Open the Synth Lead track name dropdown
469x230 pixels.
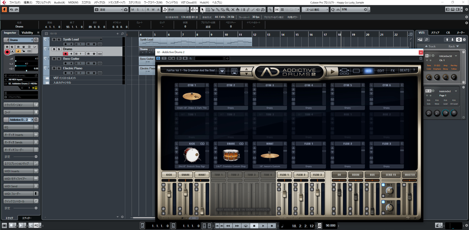click(101, 39)
